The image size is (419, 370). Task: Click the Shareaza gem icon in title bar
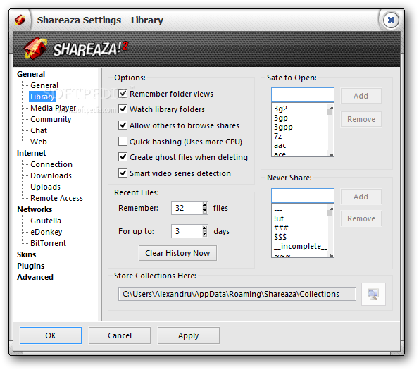[x=20, y=20]
